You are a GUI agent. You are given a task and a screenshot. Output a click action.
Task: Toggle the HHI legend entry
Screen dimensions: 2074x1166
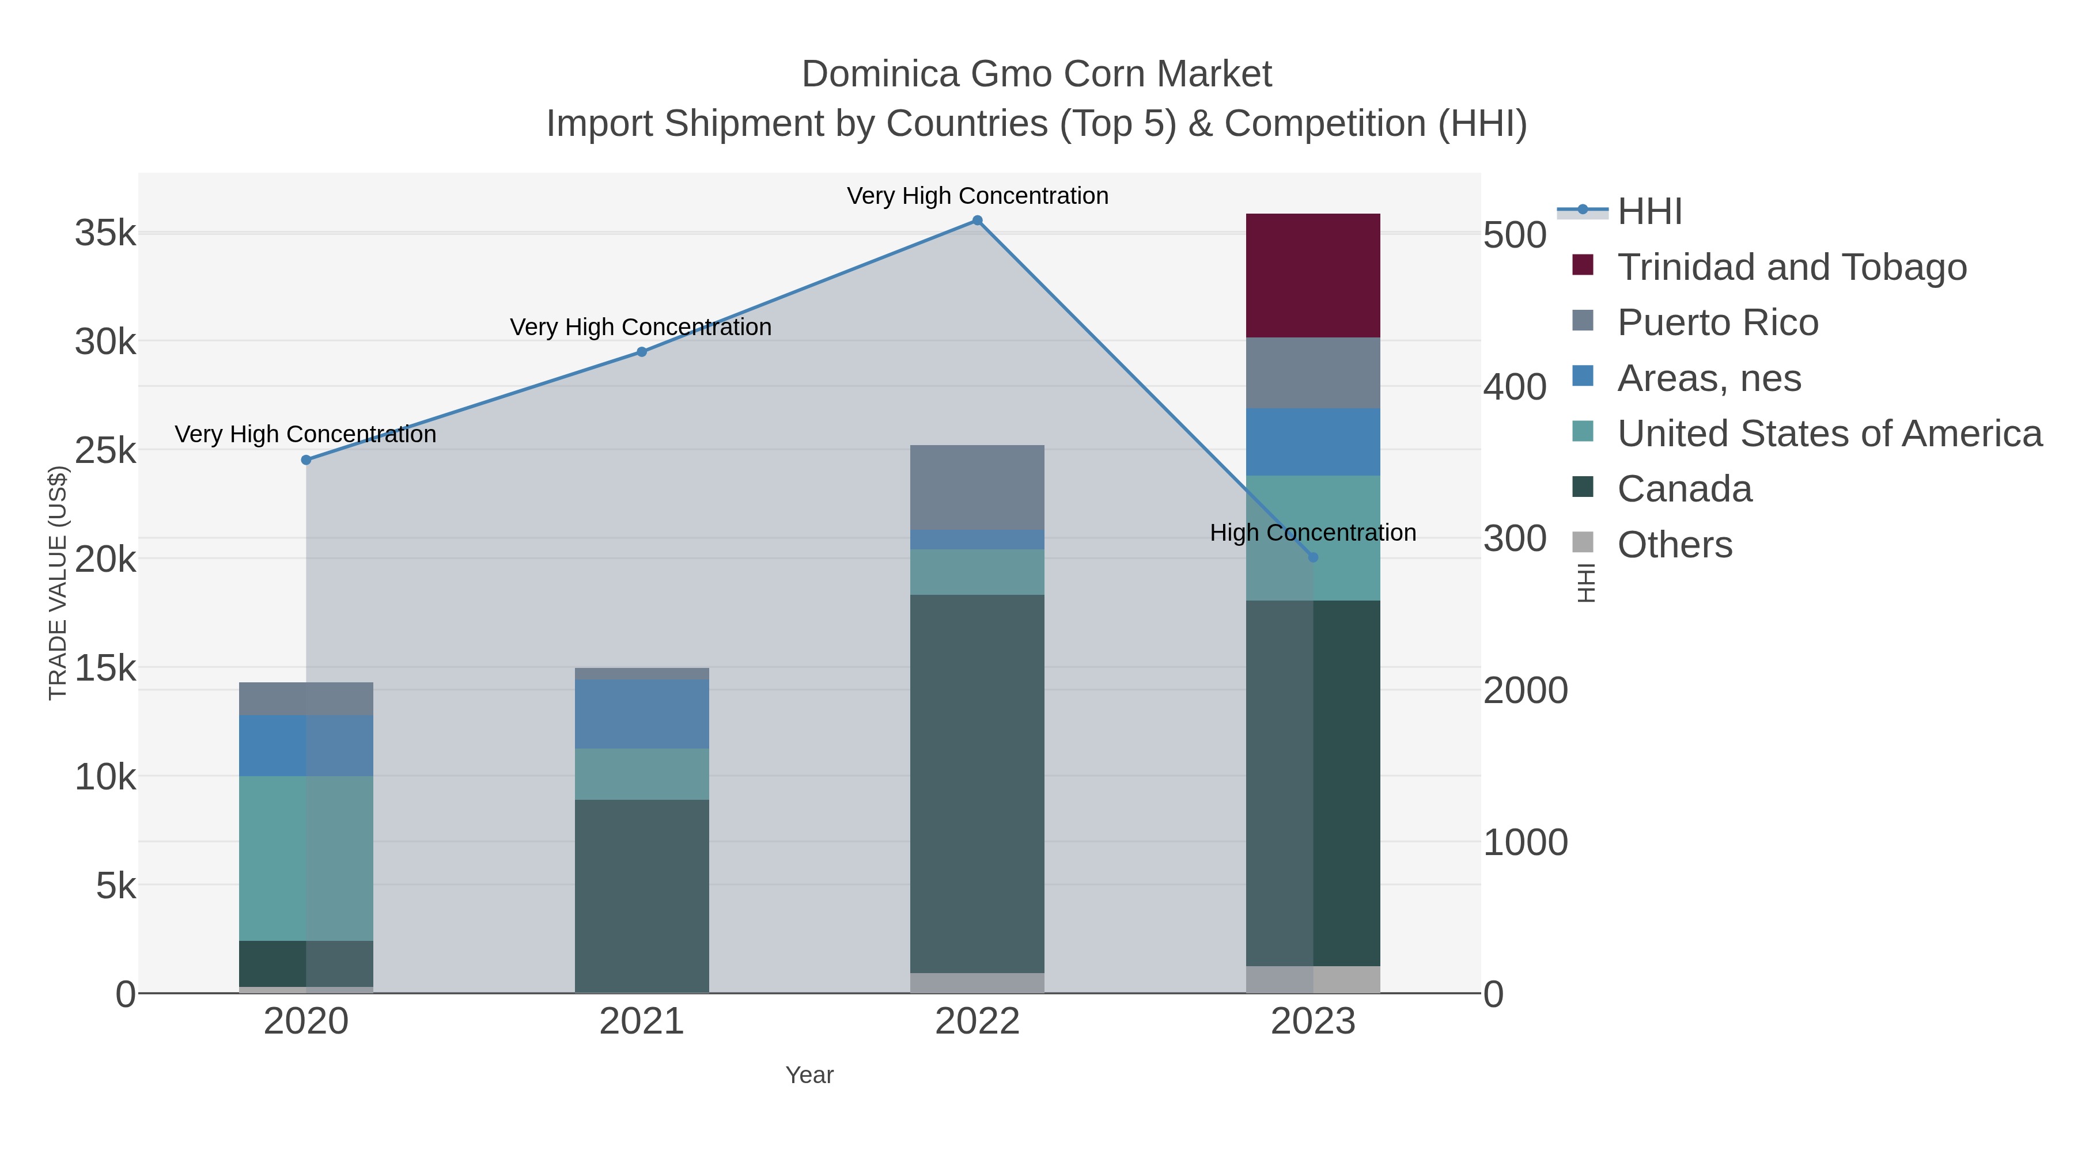1620,212
